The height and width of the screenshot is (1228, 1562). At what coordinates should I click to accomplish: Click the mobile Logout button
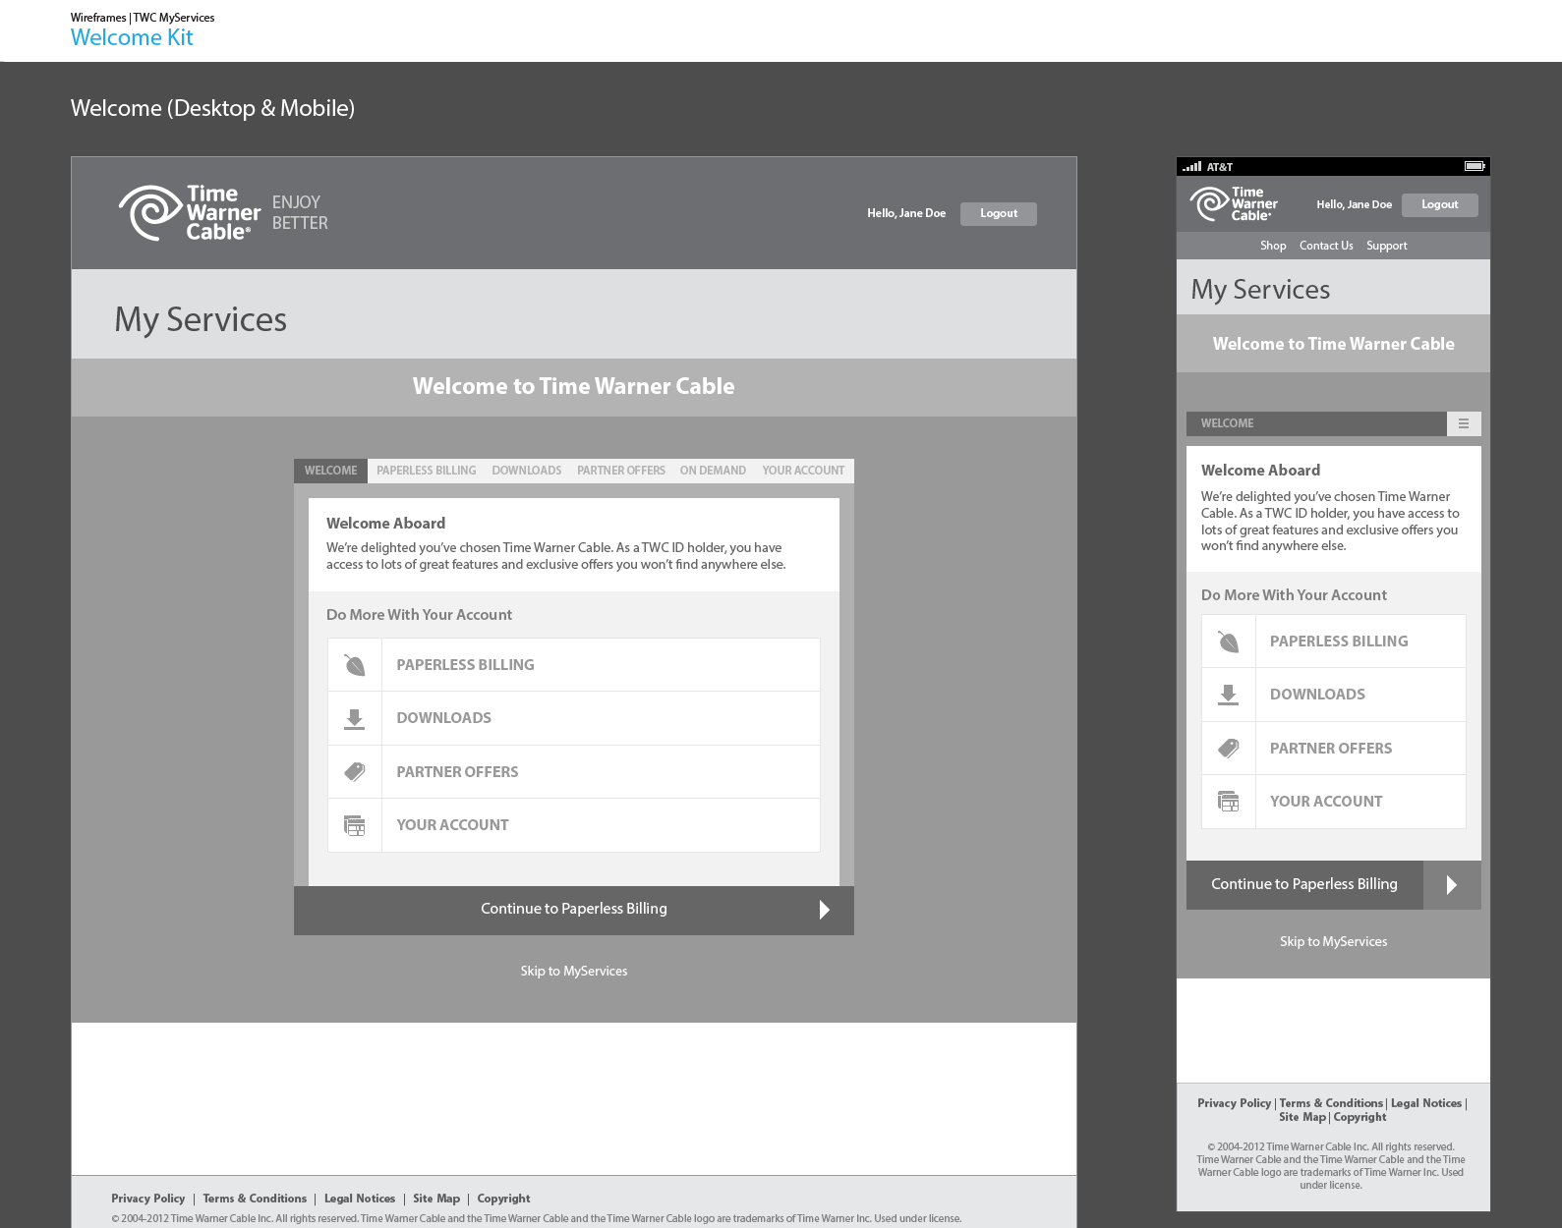pyautogui.click(x=1440, y=205)
